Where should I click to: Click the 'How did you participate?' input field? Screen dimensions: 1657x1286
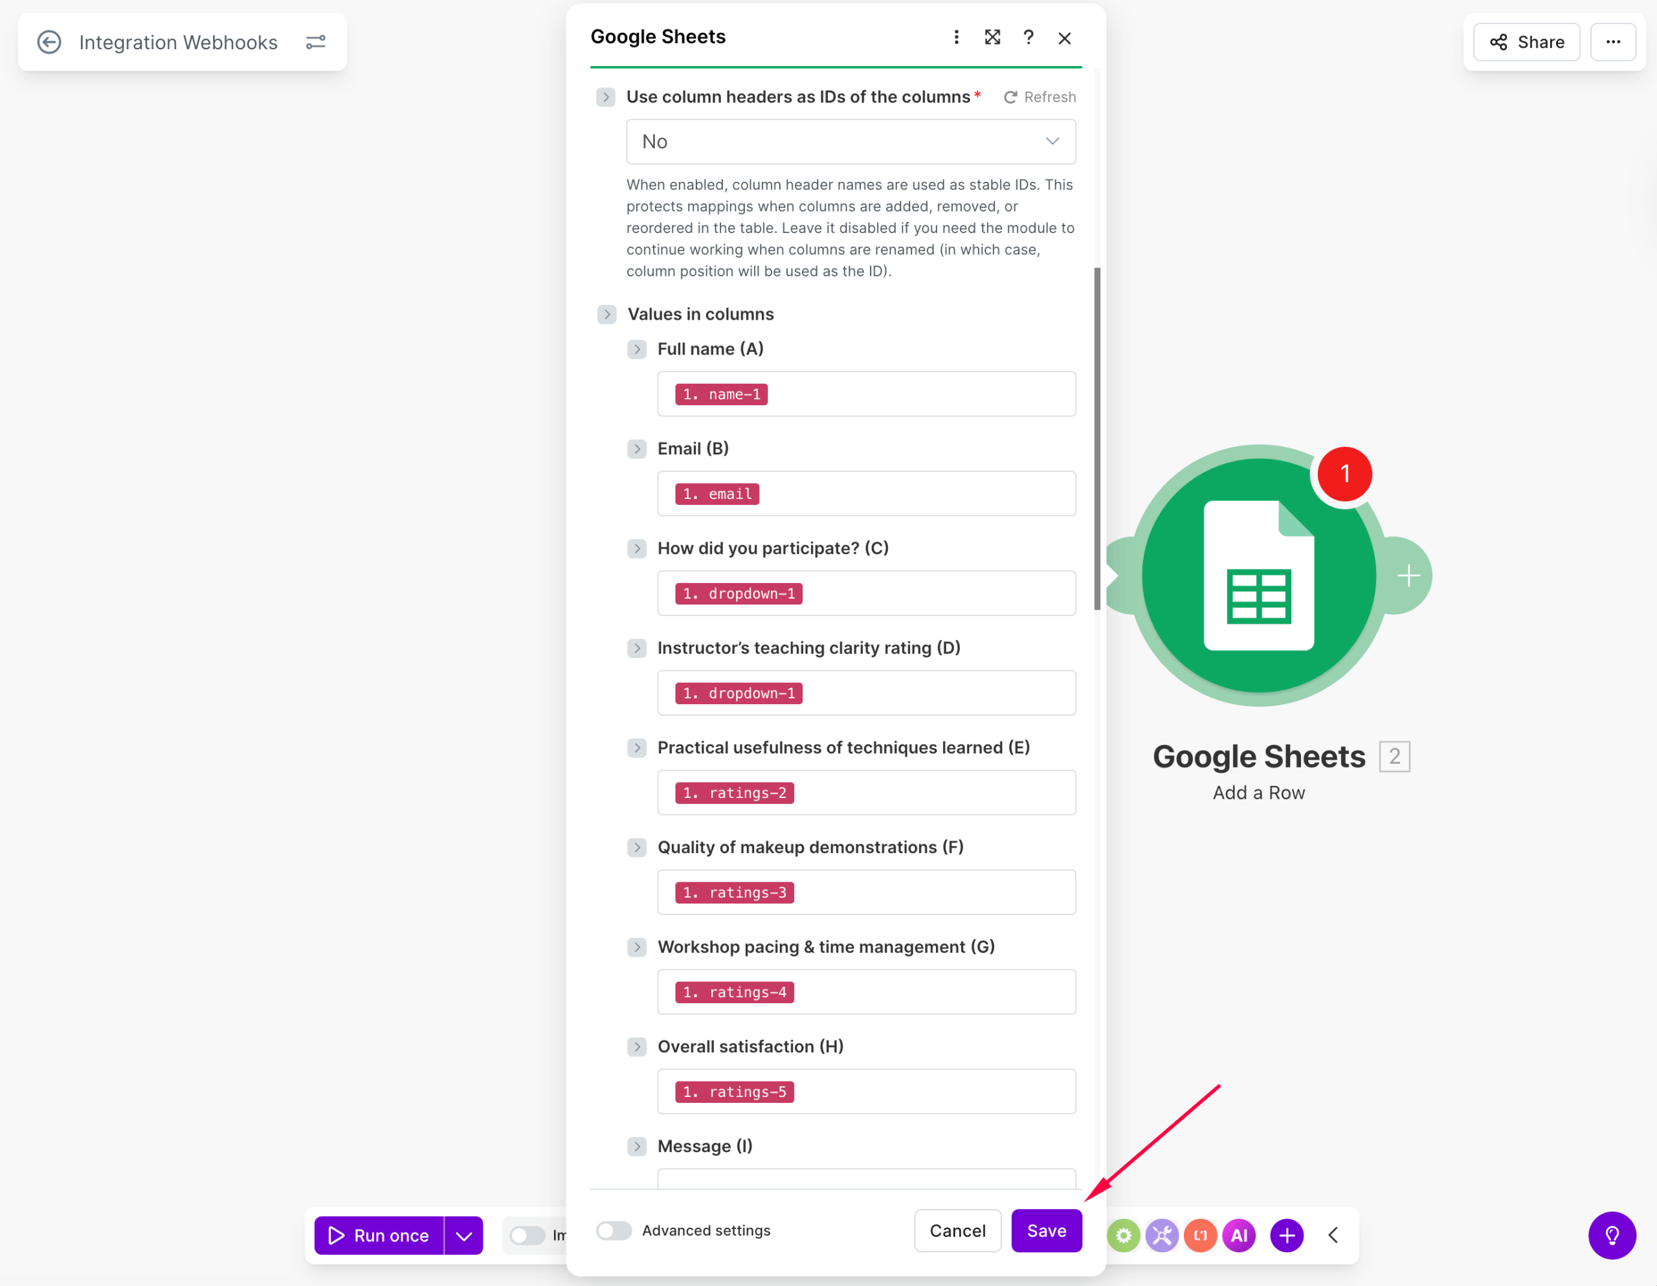tap(867, 593)
